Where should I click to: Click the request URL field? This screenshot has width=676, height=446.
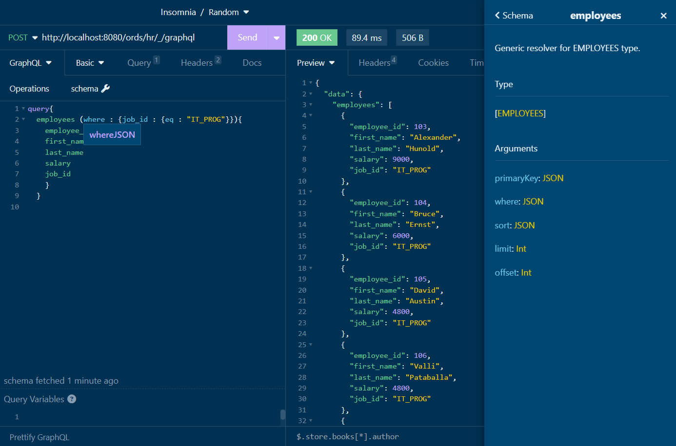click(133, 37)
